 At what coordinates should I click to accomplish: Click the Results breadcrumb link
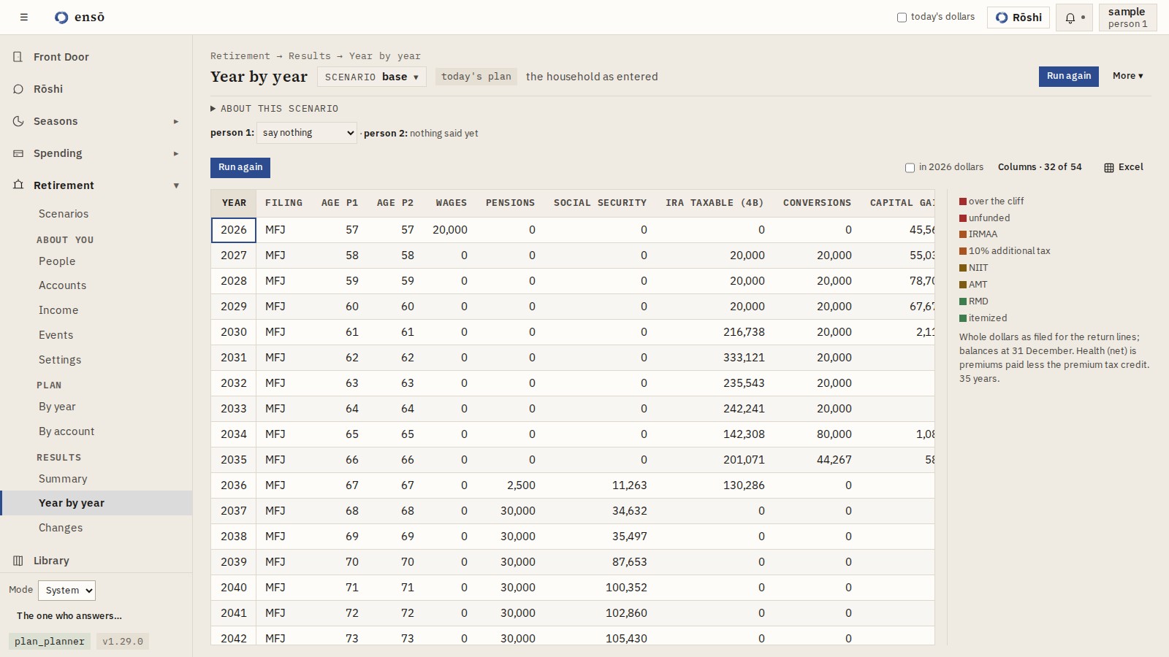point(310,56)
